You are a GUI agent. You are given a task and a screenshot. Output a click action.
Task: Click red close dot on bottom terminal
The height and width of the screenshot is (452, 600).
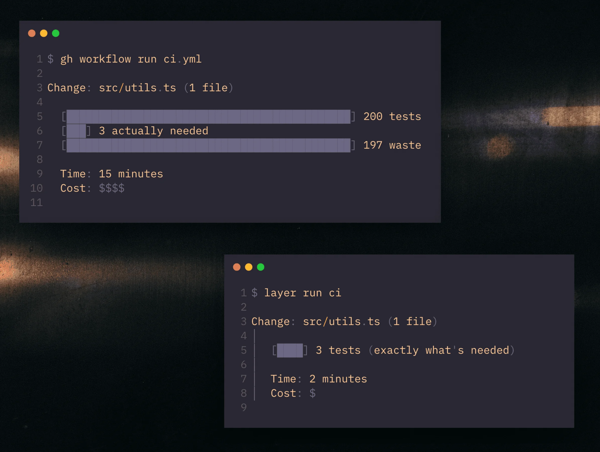pyautogui.click(x=237, y=267)
